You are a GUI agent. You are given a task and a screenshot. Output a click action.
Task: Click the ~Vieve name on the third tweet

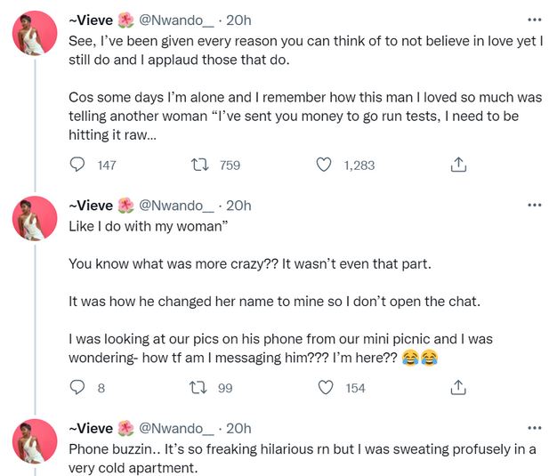click(91, 428)
